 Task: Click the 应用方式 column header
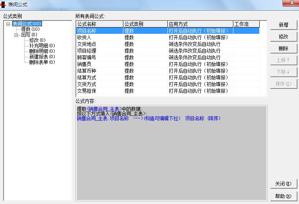point(200,24)
